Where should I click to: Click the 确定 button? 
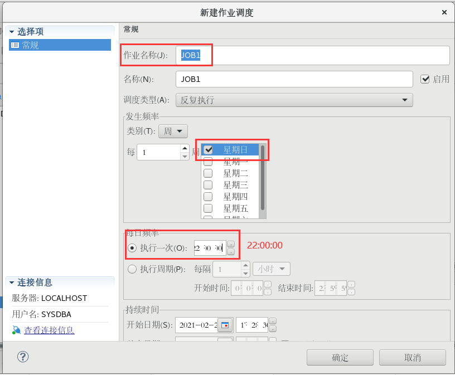(340, 358)
